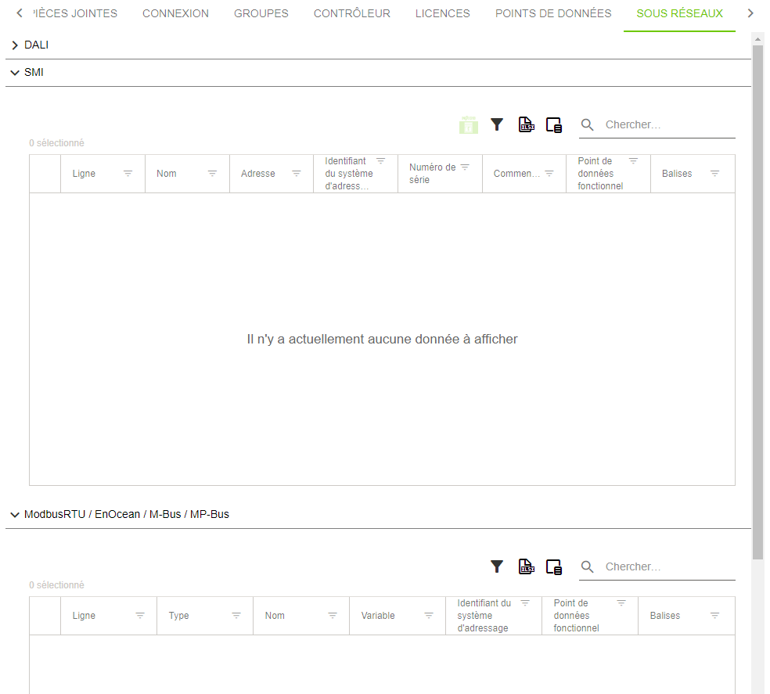770x694 pixels.
Task: Open filter for SMI Balises column
Action: [715, 174]
